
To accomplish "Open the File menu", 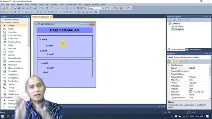I will pyautogui.click(x=2, y=4).
